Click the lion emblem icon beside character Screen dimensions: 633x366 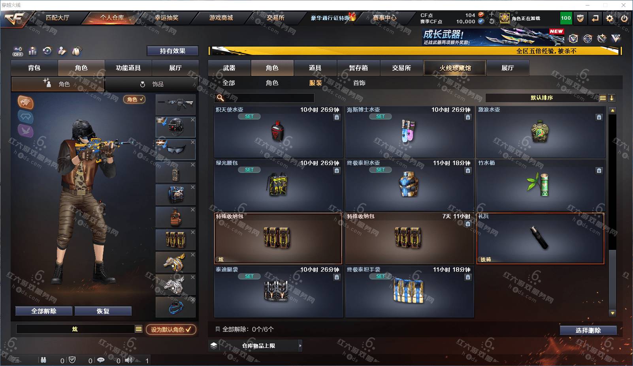pos(26,102)
